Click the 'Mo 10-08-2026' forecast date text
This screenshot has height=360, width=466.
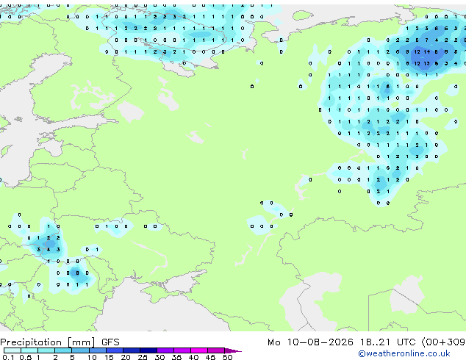(x=310, y=342)
